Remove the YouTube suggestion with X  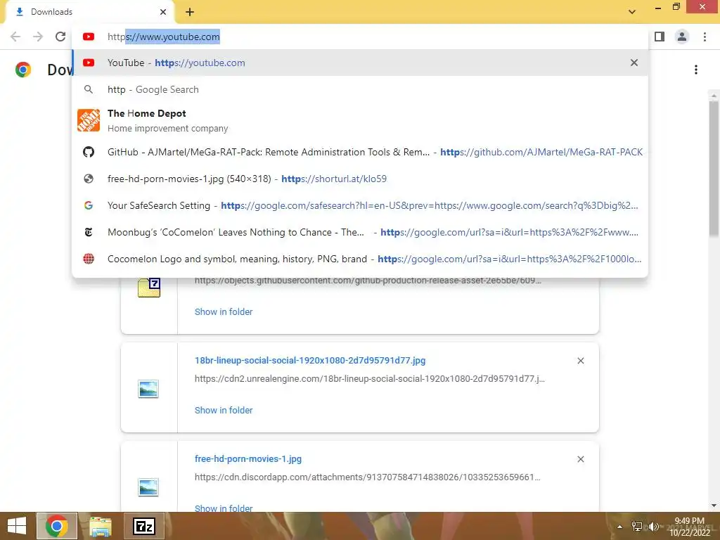pyautogui.click(x=634, y=63)
